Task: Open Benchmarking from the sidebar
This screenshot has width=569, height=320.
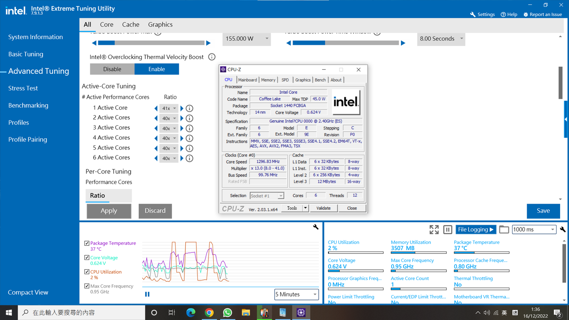Action: 28,105
